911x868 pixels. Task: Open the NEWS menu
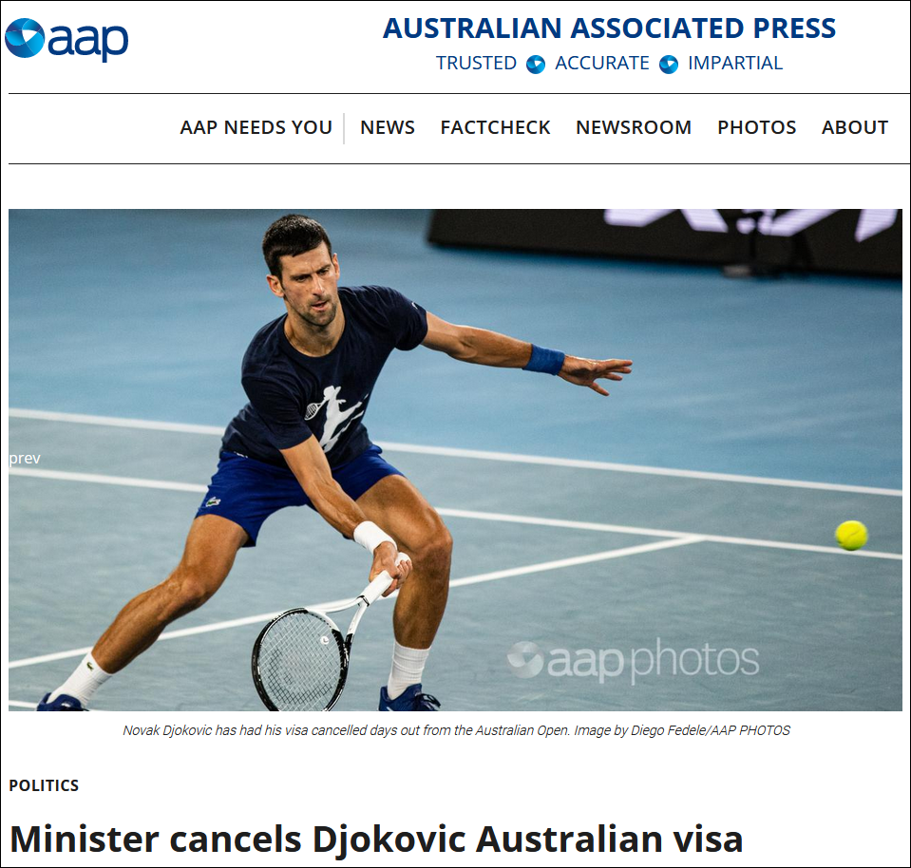coord(388,127)
